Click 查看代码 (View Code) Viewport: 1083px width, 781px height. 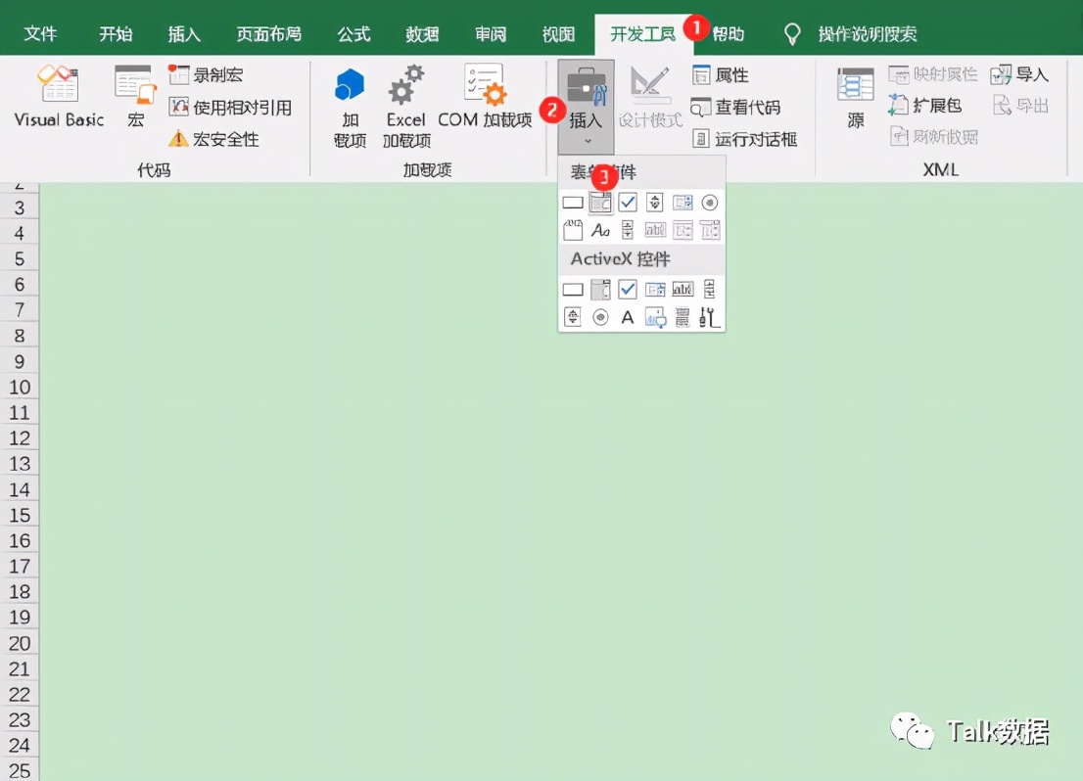point(735,107)
